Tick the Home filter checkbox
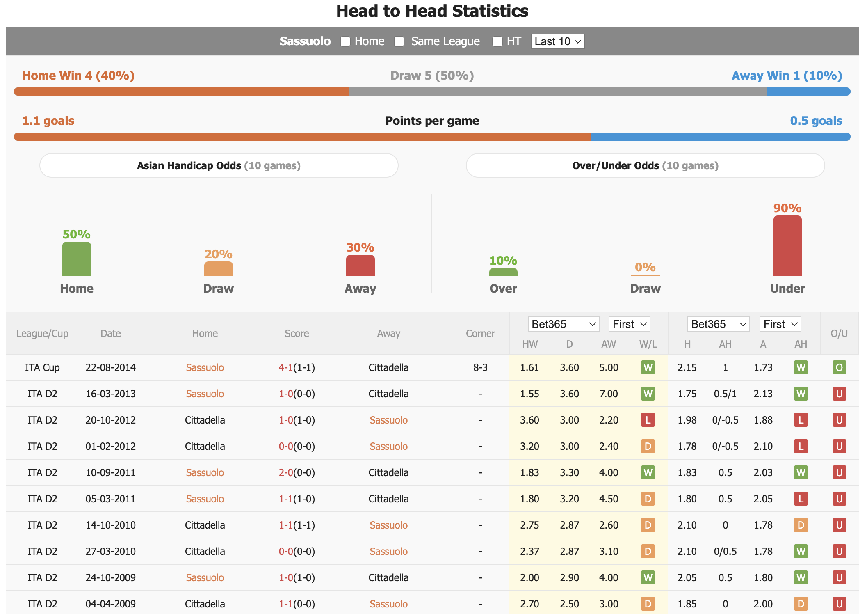Screen dimensions: 867x614 pos(345,41)
